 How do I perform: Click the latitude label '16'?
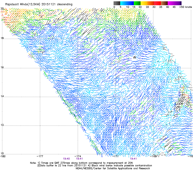tap(2, 67)
